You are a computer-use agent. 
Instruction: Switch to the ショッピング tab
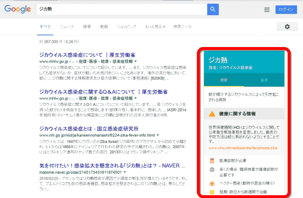(x=127, y=27)
